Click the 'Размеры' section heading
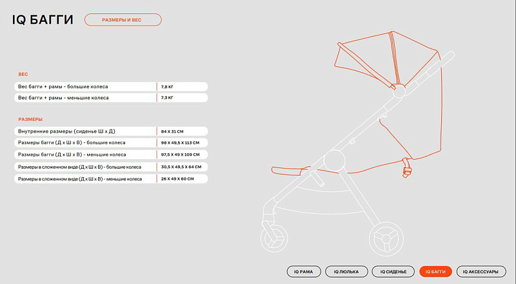Viewport: 516px width, 284px height. point(30,119)
